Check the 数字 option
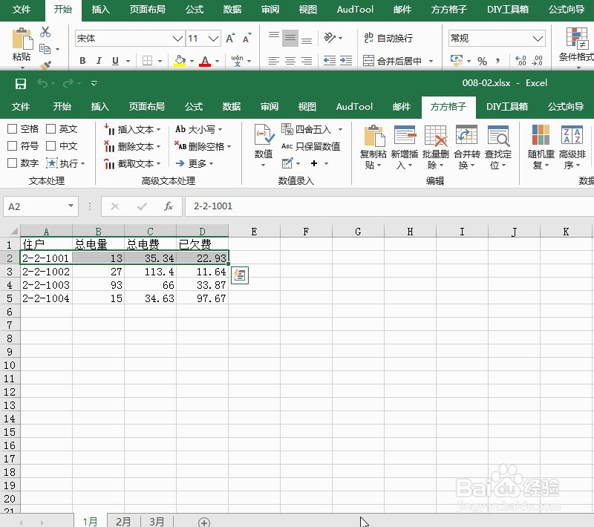 tap(10, 163)
